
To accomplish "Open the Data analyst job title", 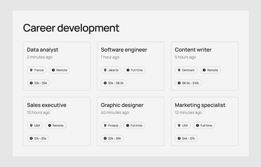I will (42, 50).
